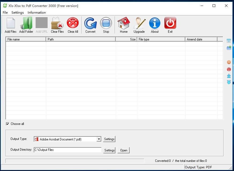The height and width of the screenshot is (171, 234).
Task: Click the move down arrow icon in sidebar
Action: click(x=229, y=82)
